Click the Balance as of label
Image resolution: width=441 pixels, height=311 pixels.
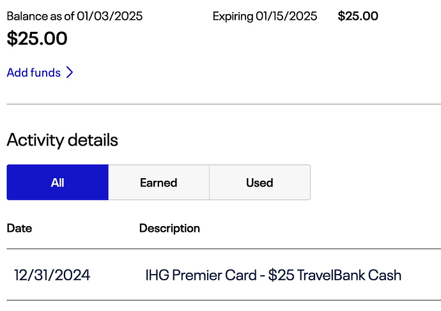(40, 16)
